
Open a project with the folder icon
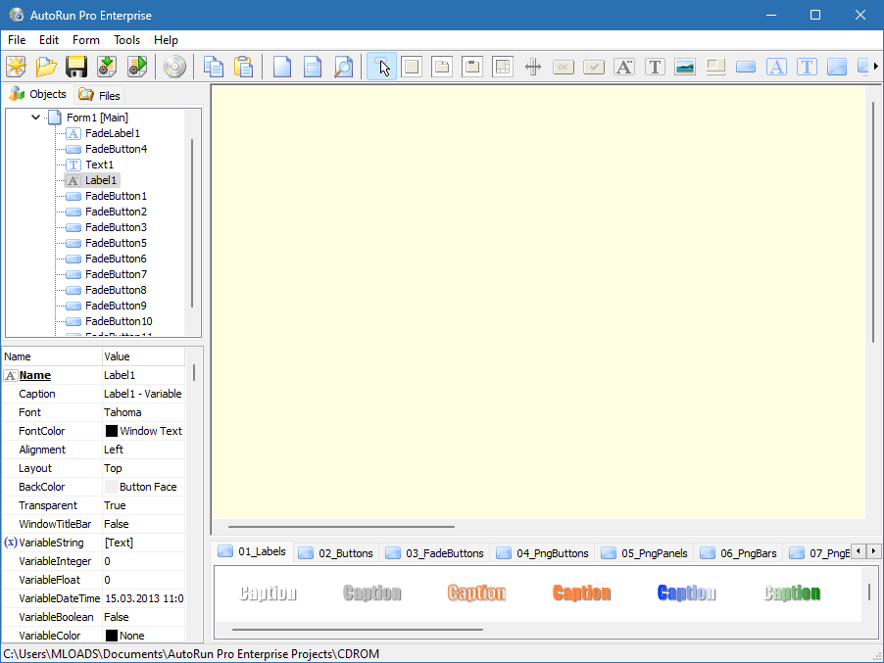click(x=46, y=67)
